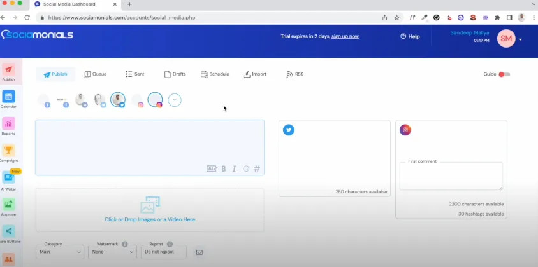The image size is (538, 267).
Task: Expand more accounts chevron button
Action: (x=175, y=100)
